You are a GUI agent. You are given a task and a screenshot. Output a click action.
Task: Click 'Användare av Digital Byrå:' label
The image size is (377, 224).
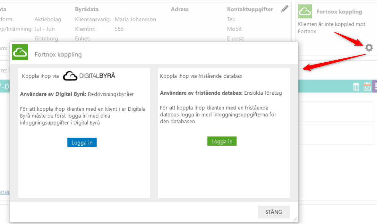(x=53, y=94)
